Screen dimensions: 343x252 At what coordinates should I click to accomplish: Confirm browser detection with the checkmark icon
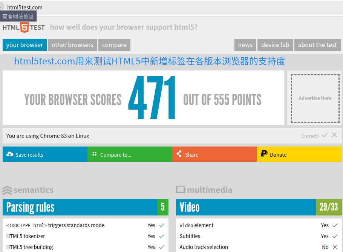click(325, 135)
